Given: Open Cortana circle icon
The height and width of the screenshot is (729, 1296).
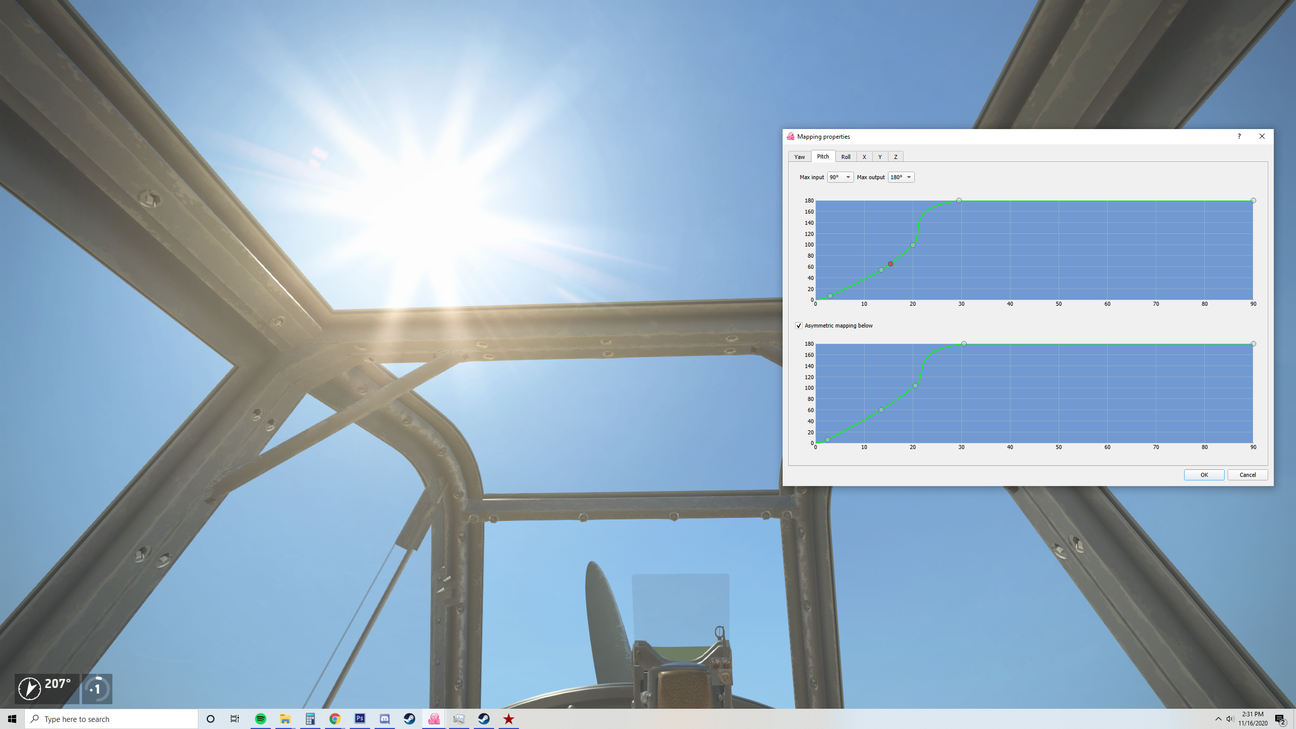Looking at the screenshot, I should point(211,719).
